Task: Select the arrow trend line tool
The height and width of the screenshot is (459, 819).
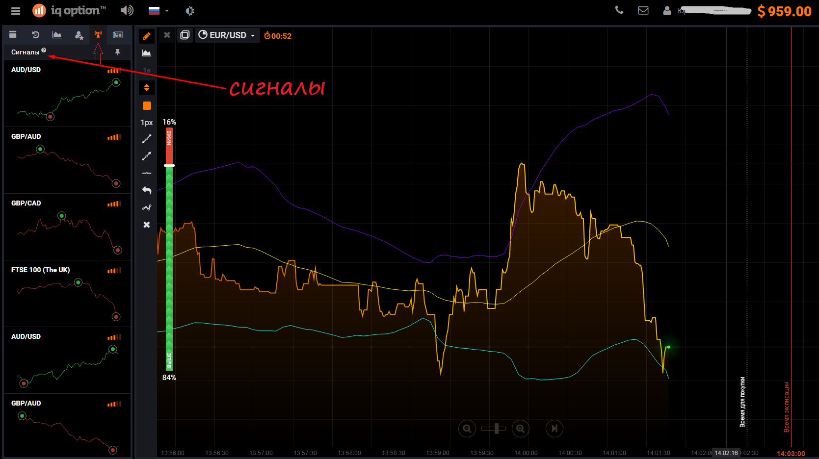Action: click(x=147, y=156)
